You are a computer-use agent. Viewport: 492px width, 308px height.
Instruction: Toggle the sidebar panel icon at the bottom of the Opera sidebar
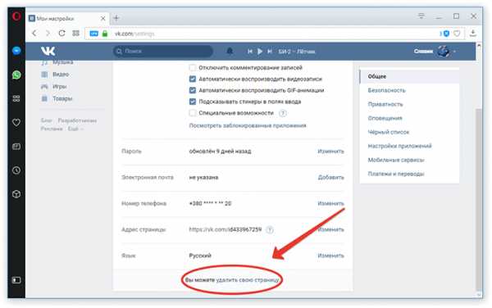tap(16, 280)
